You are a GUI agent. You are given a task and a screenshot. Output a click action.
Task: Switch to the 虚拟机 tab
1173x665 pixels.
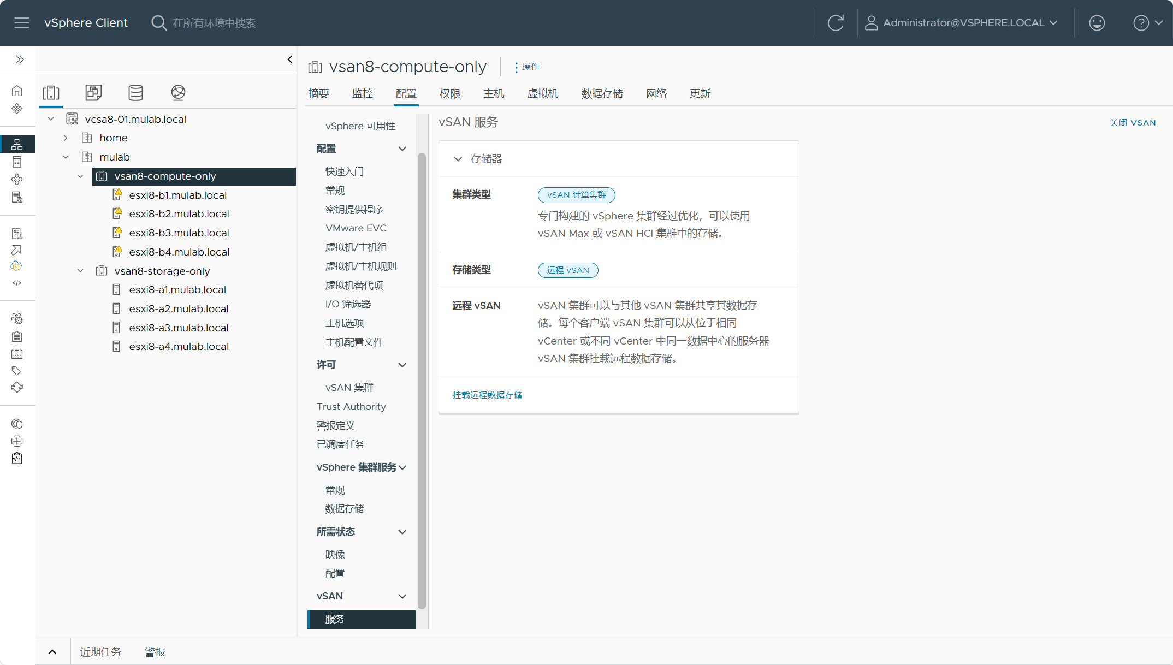pyautogui.click(x=543, y=93)
